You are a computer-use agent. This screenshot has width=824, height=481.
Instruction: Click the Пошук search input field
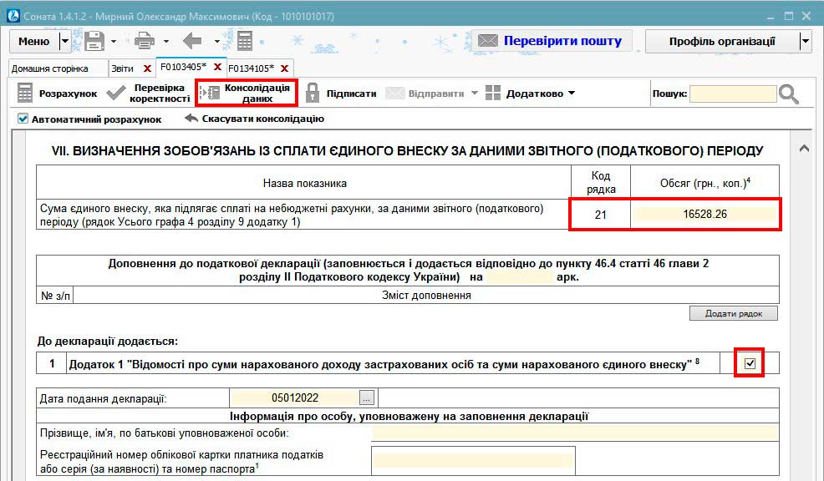(732, 94)
